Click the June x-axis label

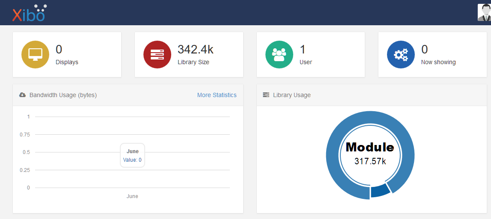132,196
